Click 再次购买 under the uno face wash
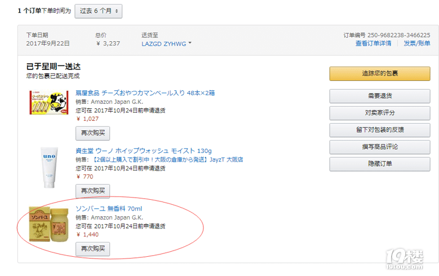This screenshot has width=439, height=276. pos(92,191)
